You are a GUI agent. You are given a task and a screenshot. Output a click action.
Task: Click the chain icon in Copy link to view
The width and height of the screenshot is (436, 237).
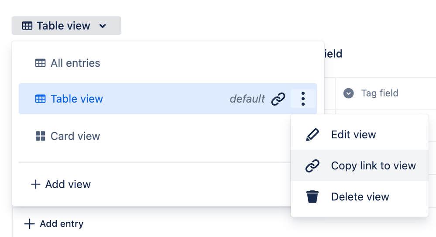click(312, 166)
